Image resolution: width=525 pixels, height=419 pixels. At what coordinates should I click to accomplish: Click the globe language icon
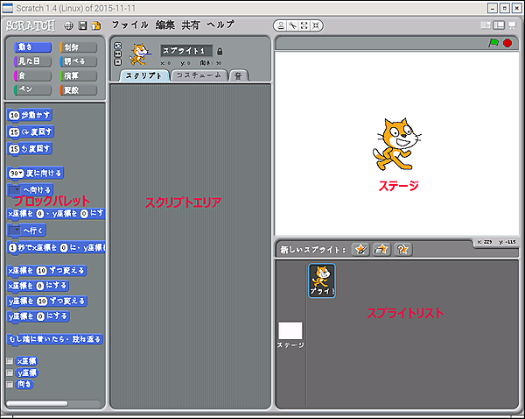pos(68,25)
